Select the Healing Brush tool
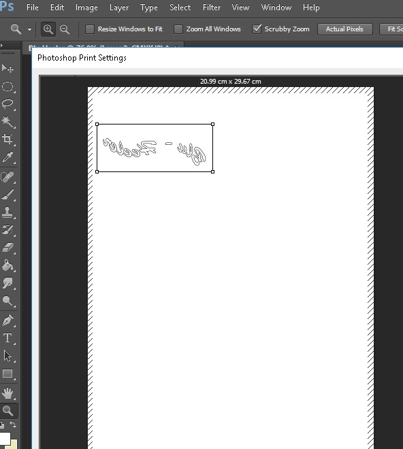 [x=7, y=177]
